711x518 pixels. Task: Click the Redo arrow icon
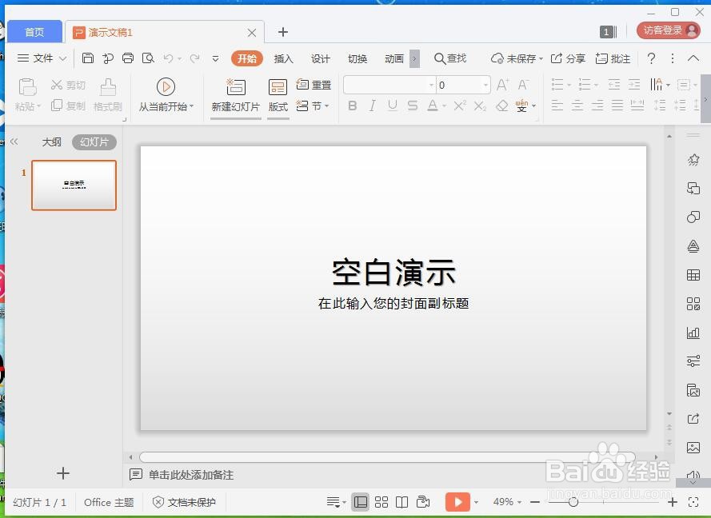pyautogui.click(x=195, y=58)
